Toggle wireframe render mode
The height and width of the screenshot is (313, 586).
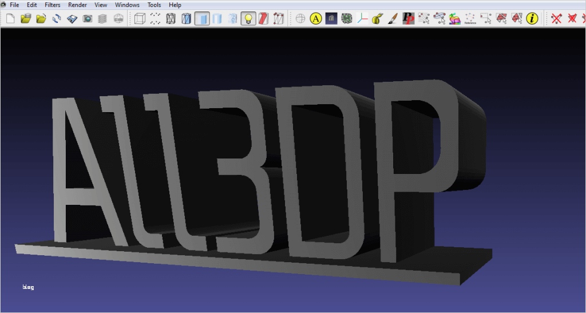pos(171,18)
